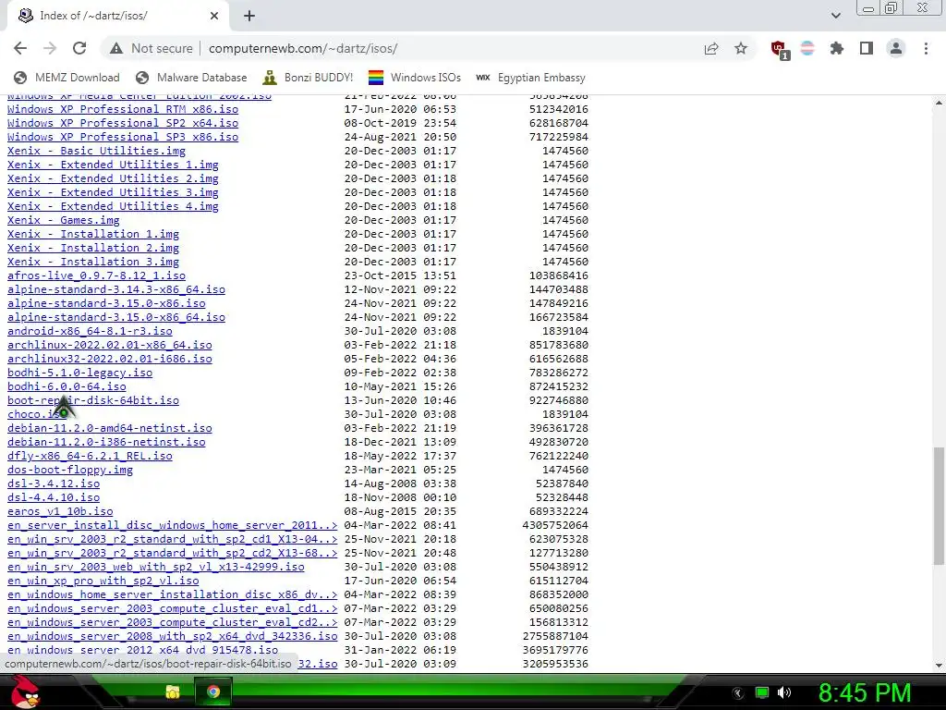This screenshot has width=946, height=710.
Task: Download alpine-standard-3.14.3-x86_64.iso
Action: click(x=115, y=289)
